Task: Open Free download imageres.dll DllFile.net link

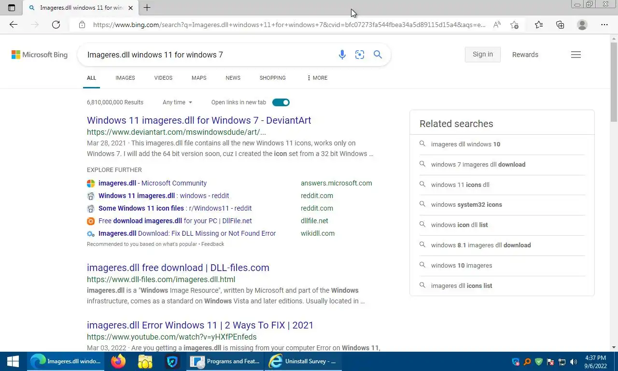Action: pos(175,221)
